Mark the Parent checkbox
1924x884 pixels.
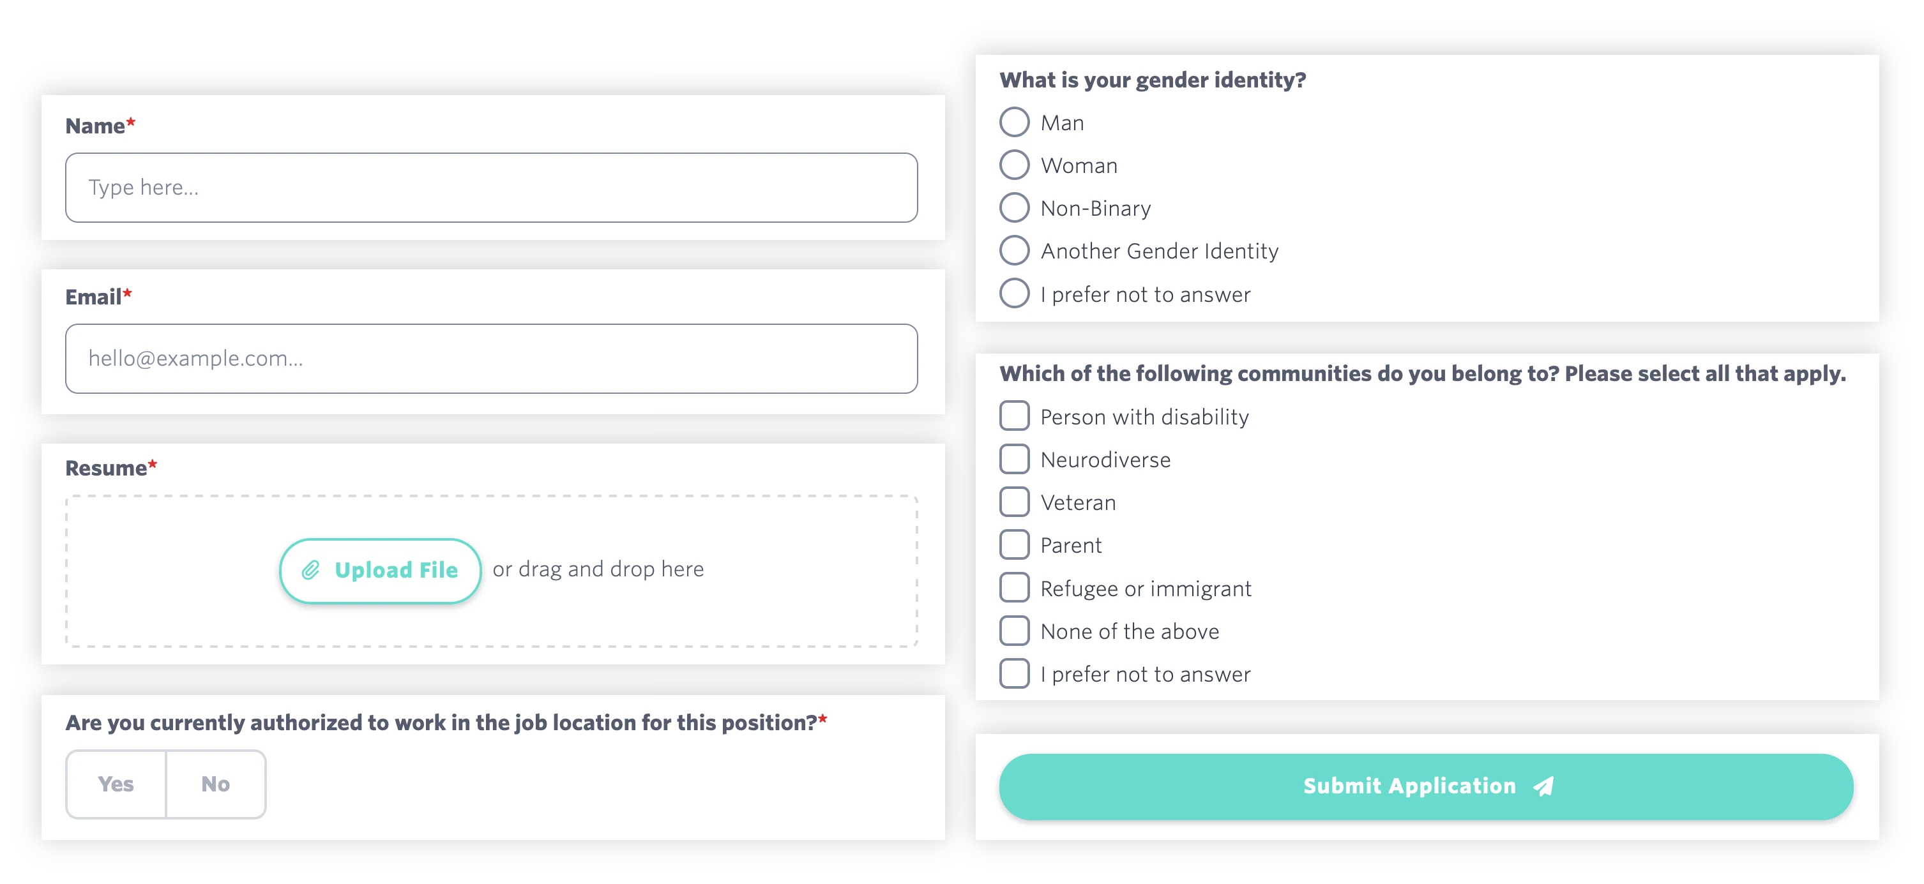click(x=1014, y=544)
